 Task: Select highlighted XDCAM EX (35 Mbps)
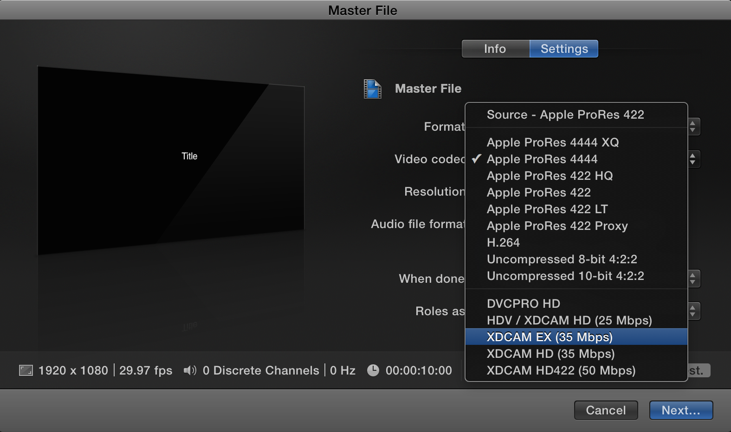coord(576,337)
